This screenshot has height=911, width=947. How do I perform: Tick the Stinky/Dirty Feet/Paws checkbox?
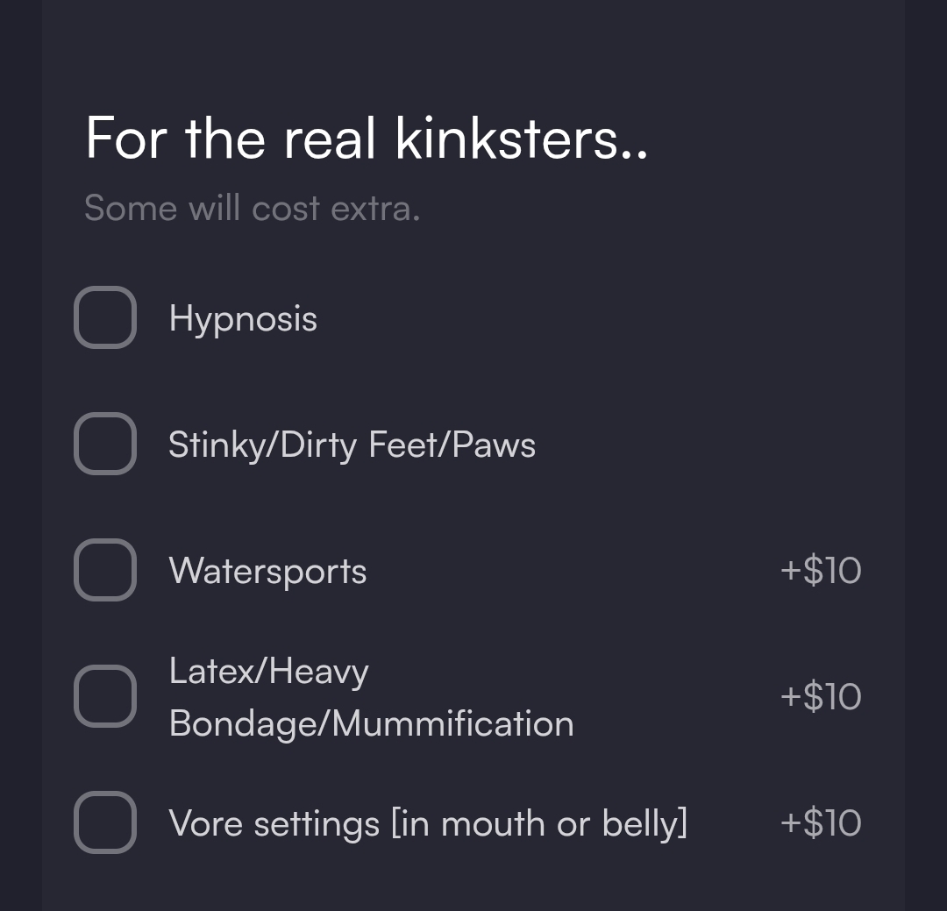[105, 444]
